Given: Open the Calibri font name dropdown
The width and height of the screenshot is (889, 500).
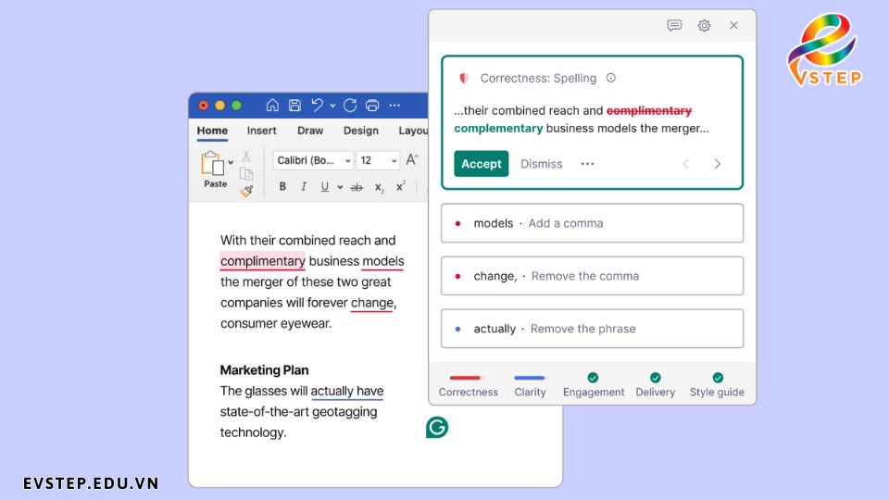Looking at the screenshot, I should pos(313,160).
